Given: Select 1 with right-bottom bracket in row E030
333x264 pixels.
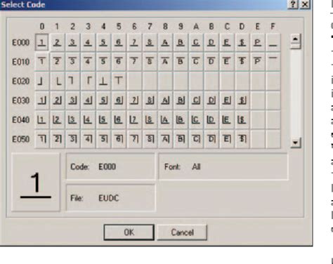Looking at the screenshot, I should [42, 100].
